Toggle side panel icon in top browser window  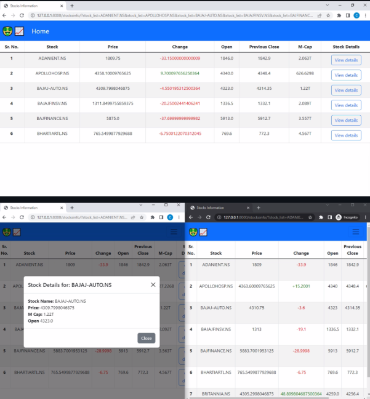(x=348, y=15)
